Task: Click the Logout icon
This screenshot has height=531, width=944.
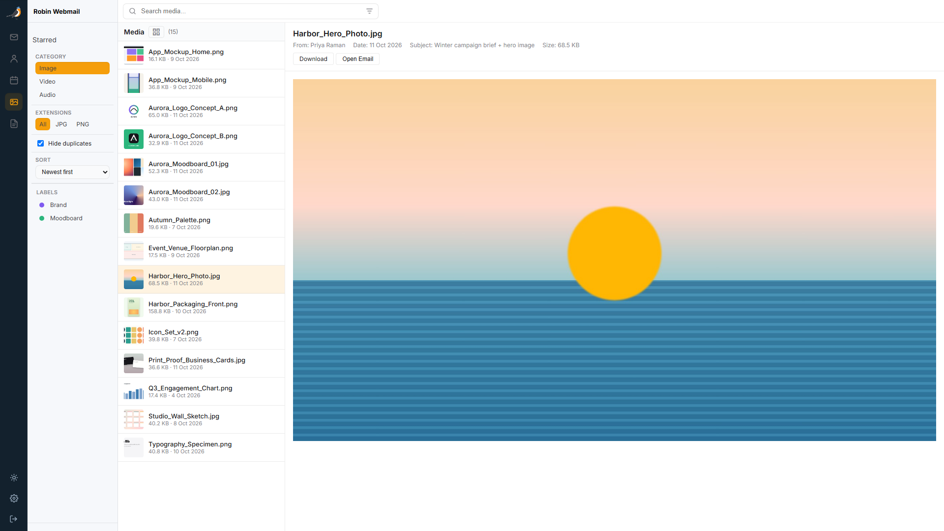Action: [x=14, y=519]
